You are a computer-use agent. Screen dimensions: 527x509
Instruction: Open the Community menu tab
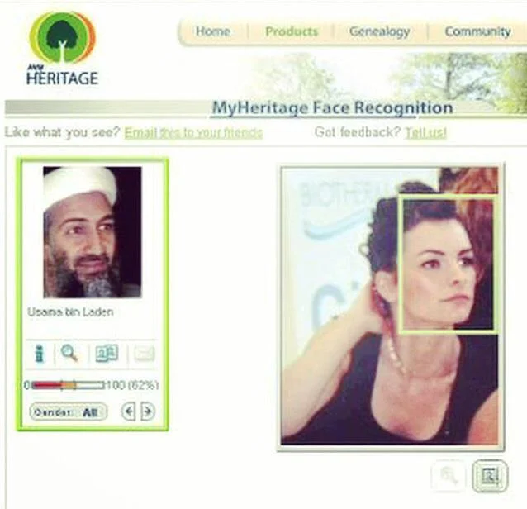pos(477,31)
